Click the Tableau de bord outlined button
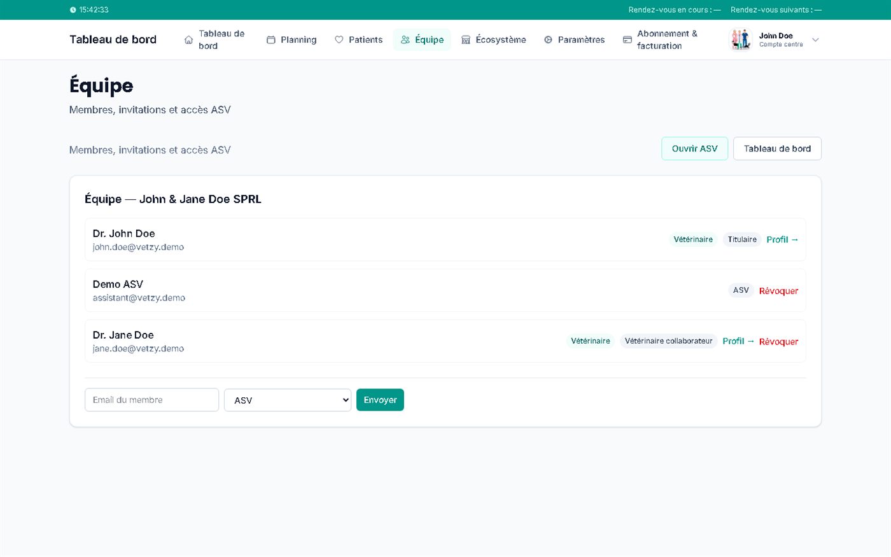The width and height of the screenshot is (891, 557). tap(777, 148)
